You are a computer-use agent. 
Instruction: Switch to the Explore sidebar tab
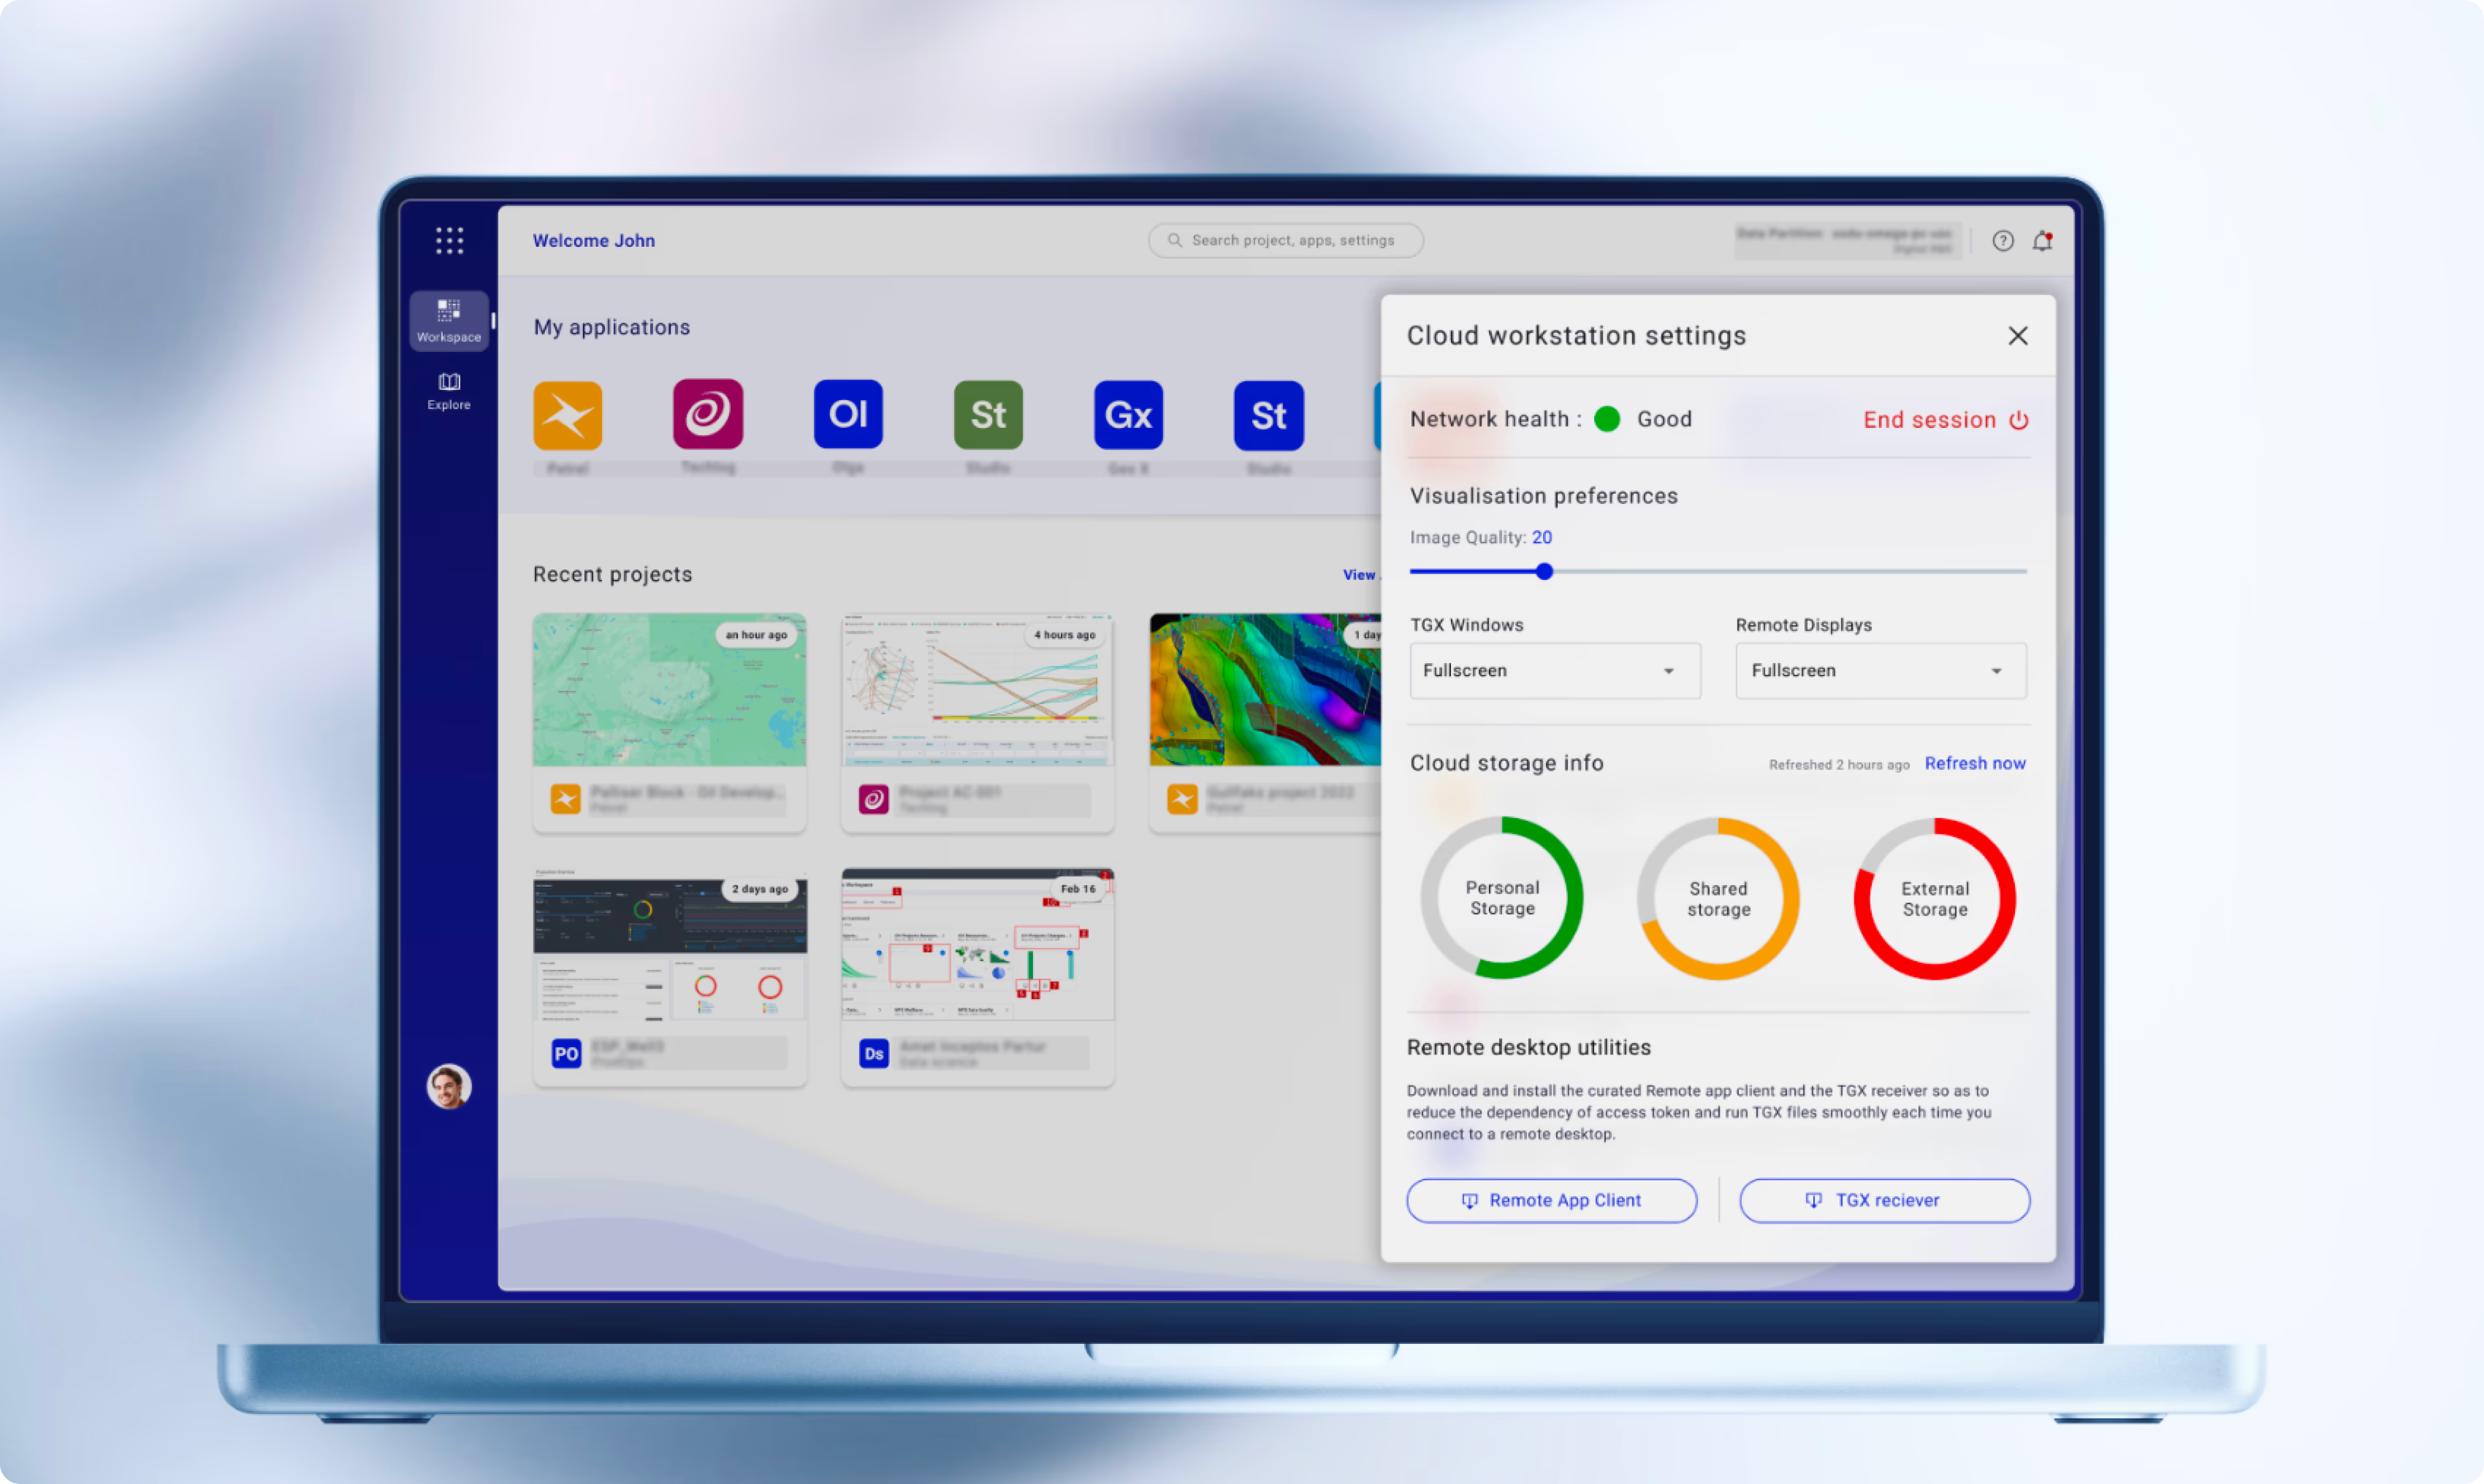[449, 391]
